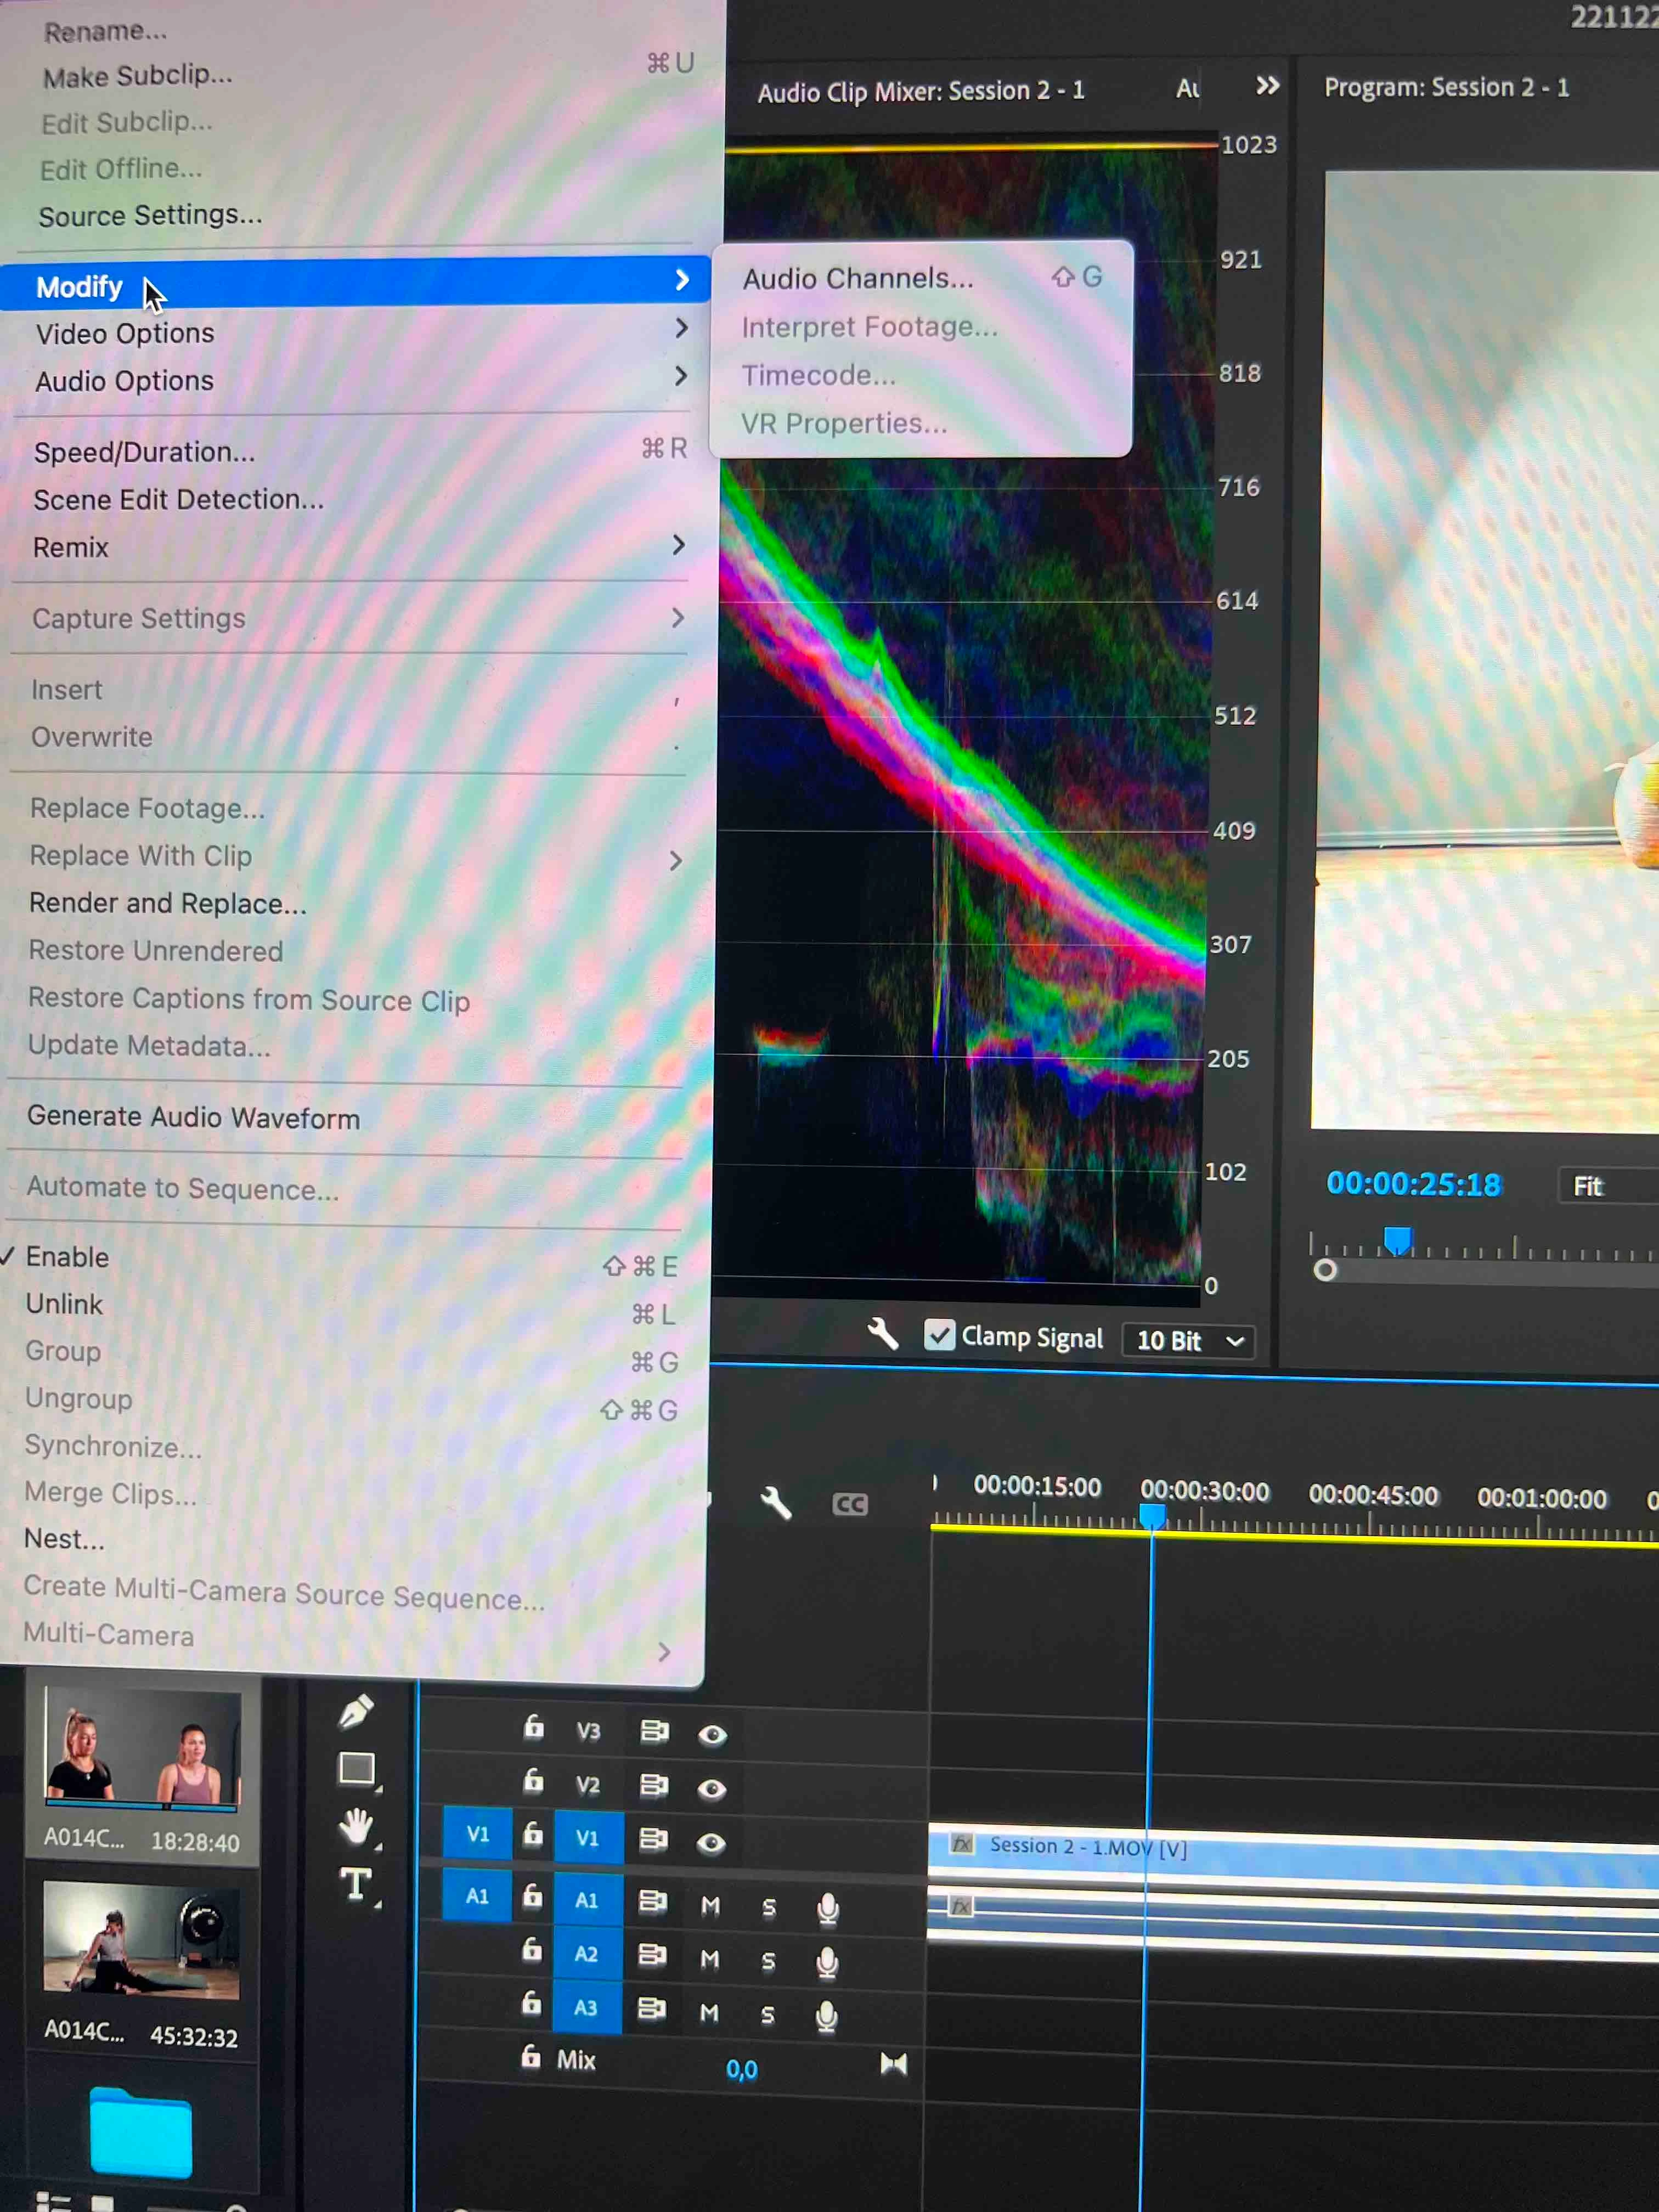Image resolution: width=1659 pixels, height=2212 pixels.
Task: Toggle sync lock on track V3
Action: click(x=654, y=1731)
